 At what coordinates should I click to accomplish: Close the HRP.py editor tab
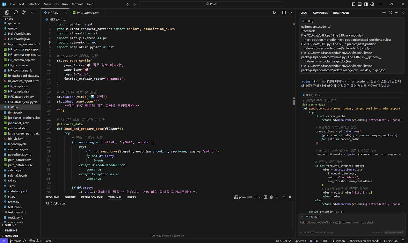(66, 13)
